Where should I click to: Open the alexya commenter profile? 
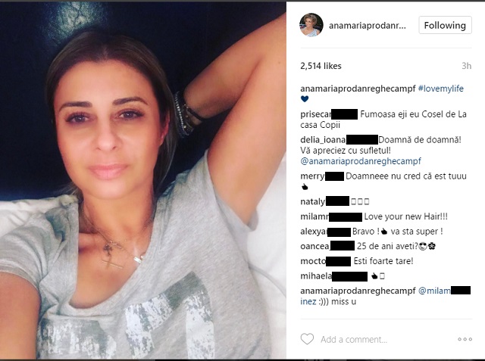pyautogui.click(x=325, y=232)
